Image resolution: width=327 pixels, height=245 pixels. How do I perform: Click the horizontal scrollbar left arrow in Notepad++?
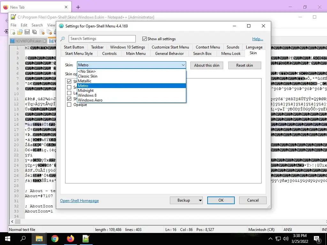click(x=12, y=221)
